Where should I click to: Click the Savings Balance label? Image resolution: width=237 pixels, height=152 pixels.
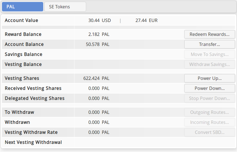(24, 54)
